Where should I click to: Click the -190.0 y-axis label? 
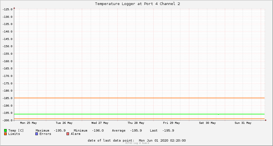click(8, 106)
